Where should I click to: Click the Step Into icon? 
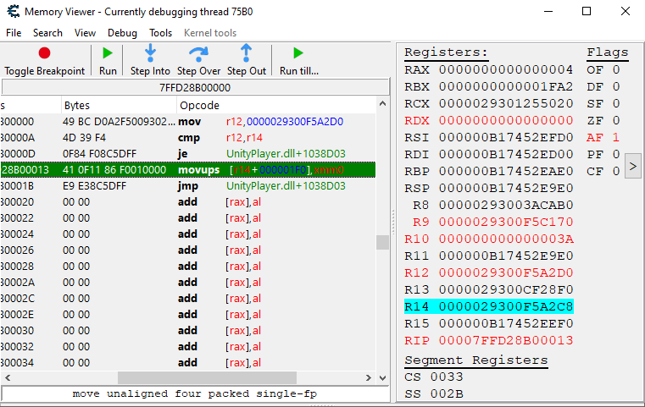[150, 53]
